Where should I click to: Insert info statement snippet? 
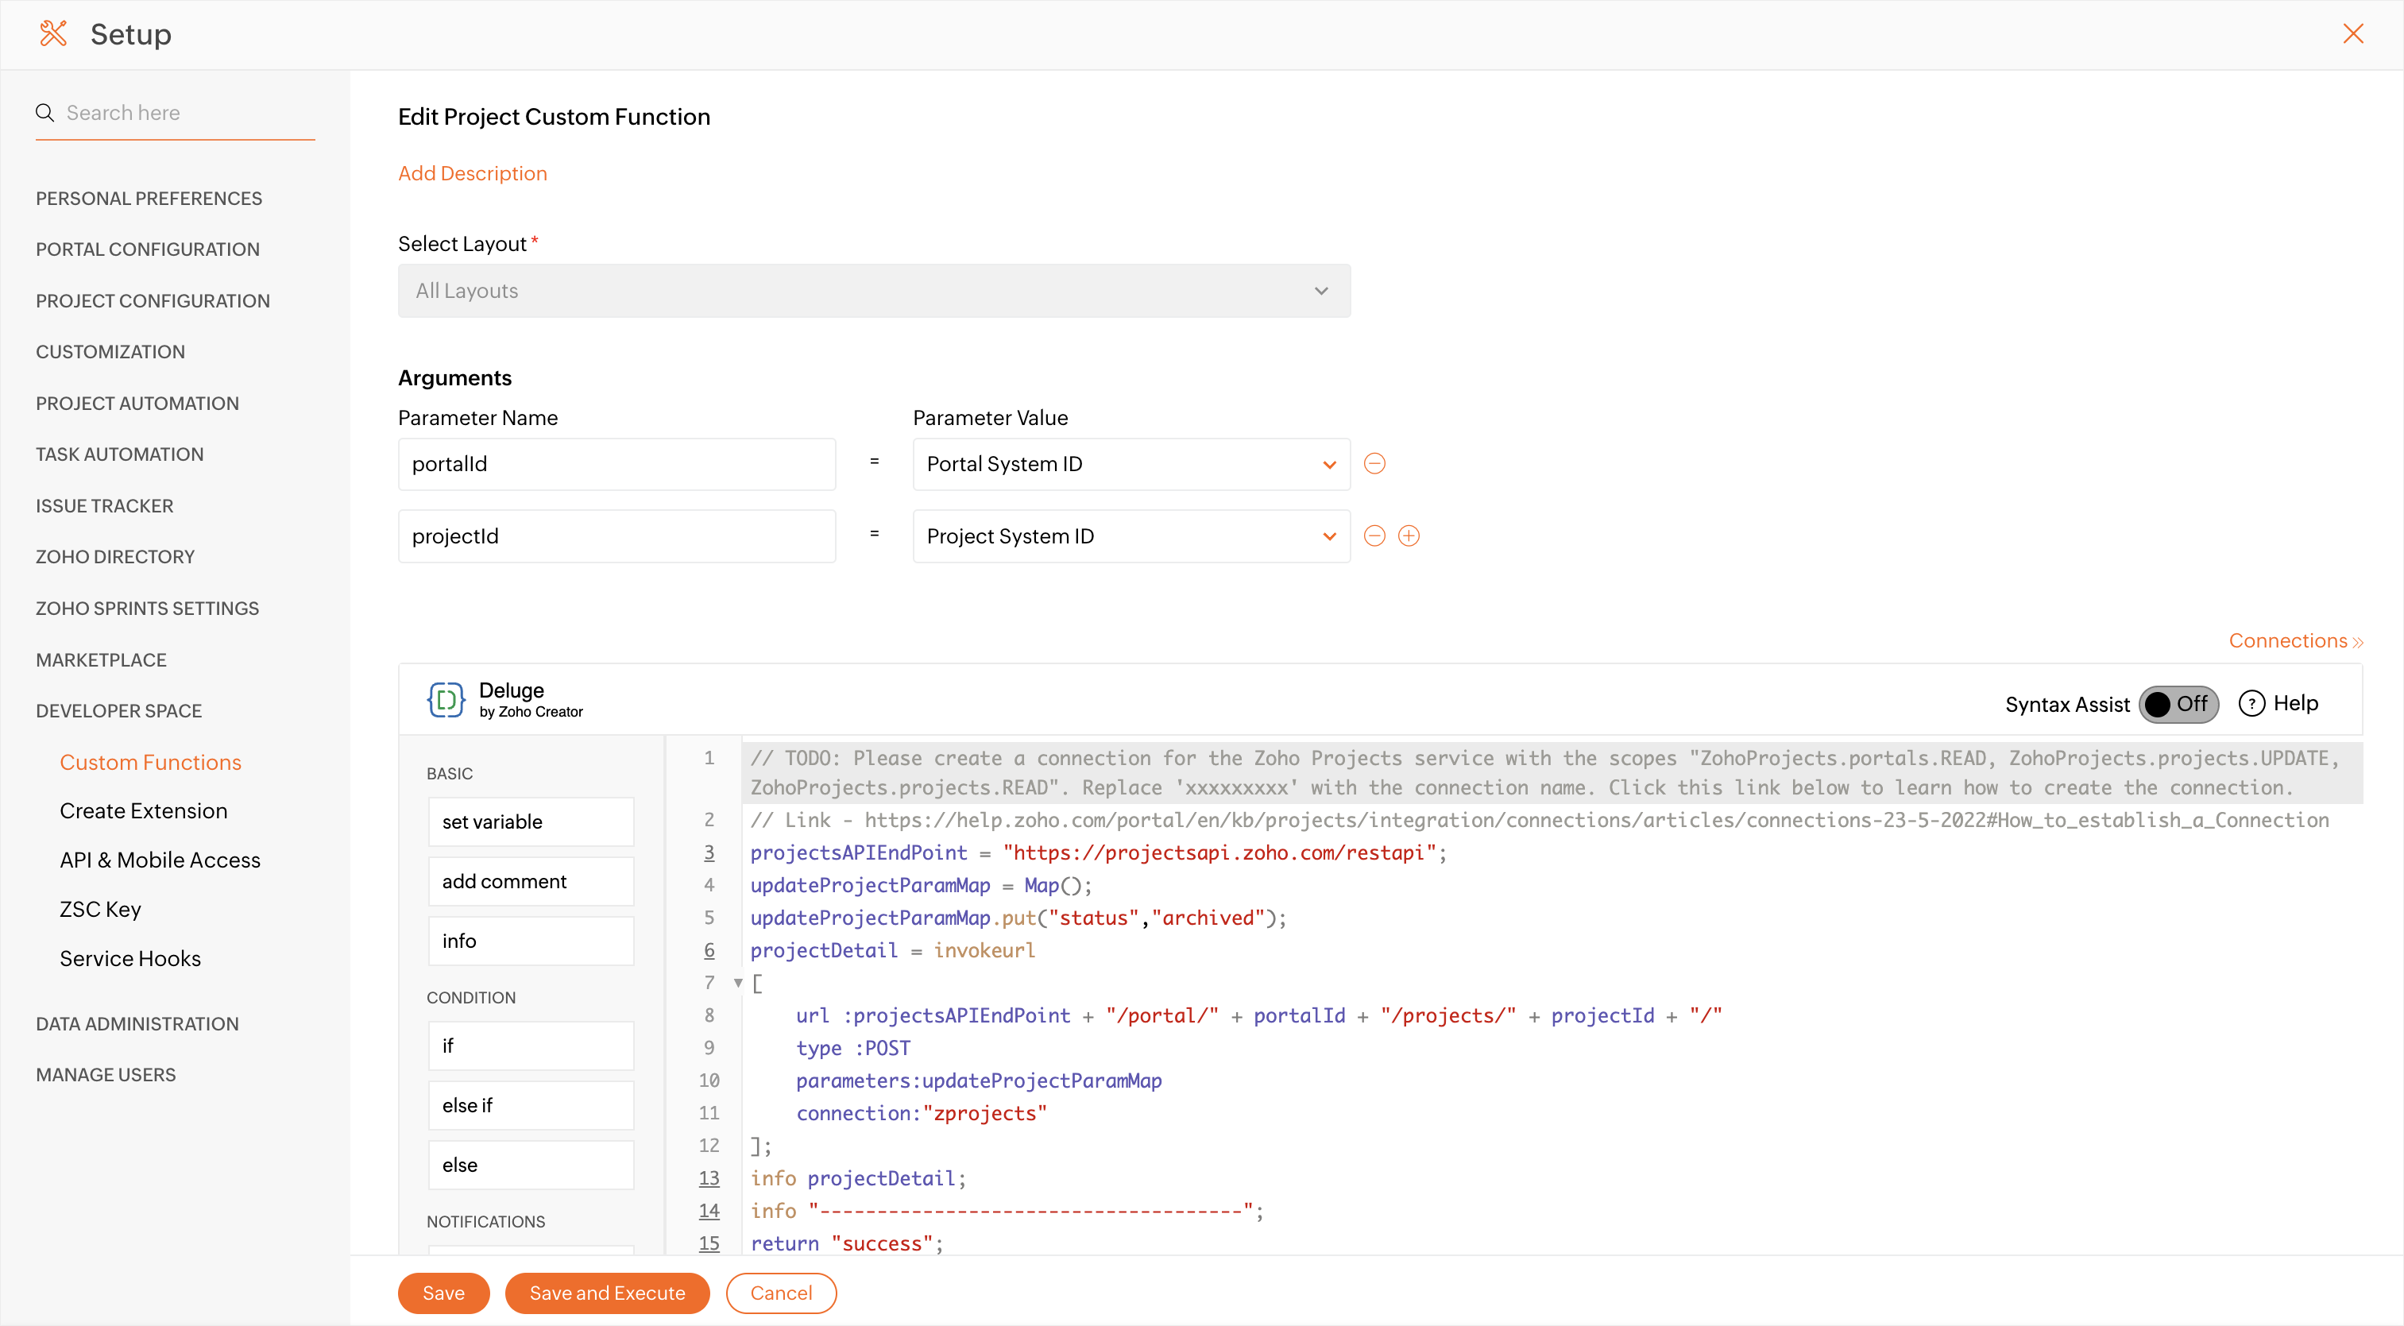[531, 941]
